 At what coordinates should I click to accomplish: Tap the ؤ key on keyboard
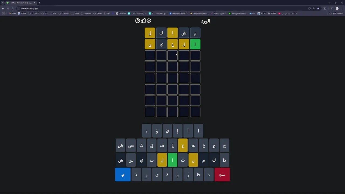157,131
